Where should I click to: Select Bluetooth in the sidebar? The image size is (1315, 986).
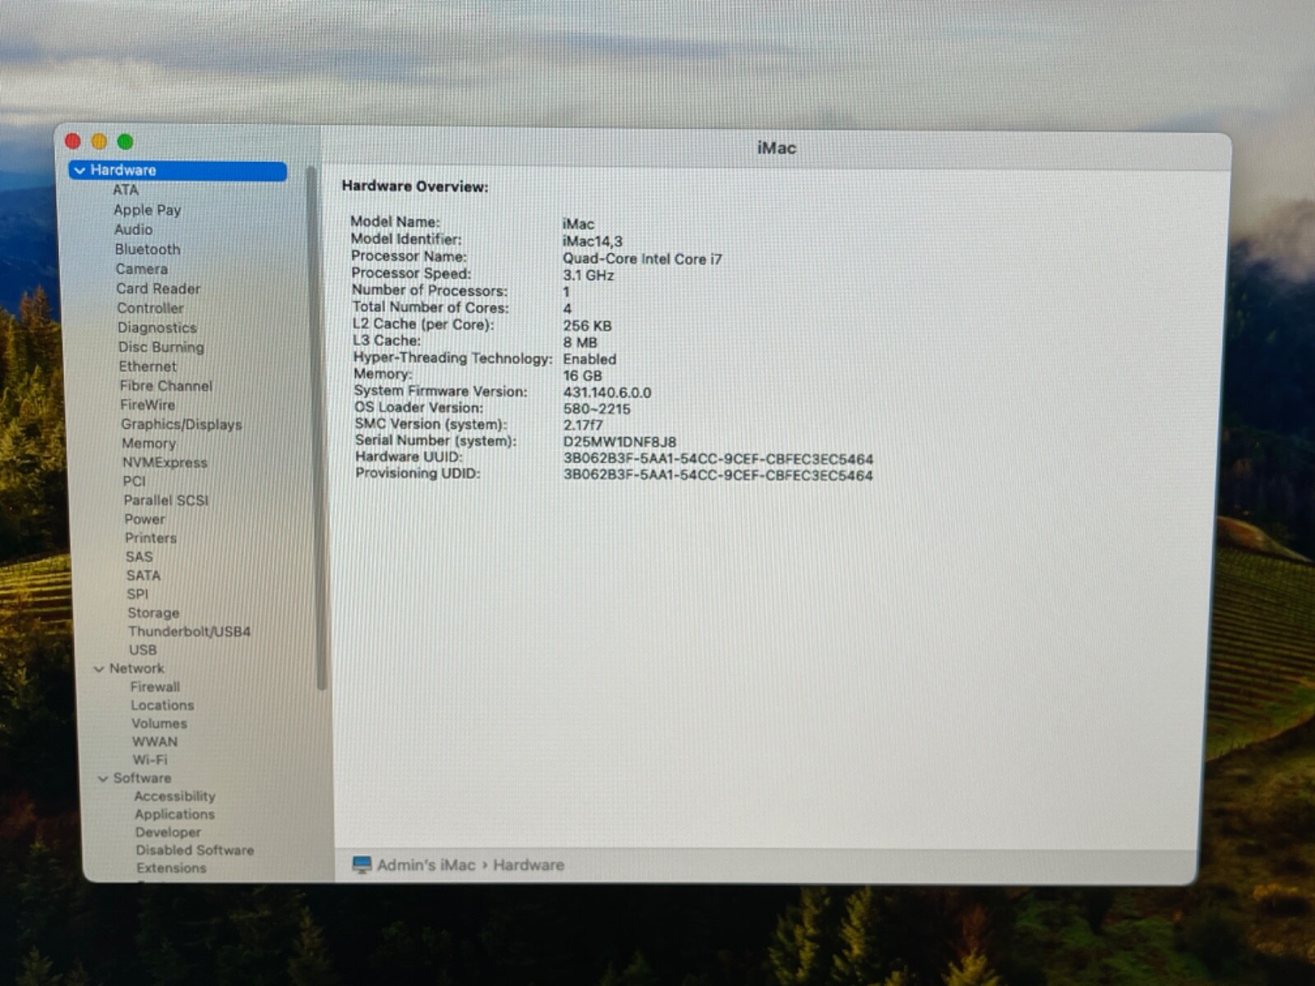tap(147, 249)
